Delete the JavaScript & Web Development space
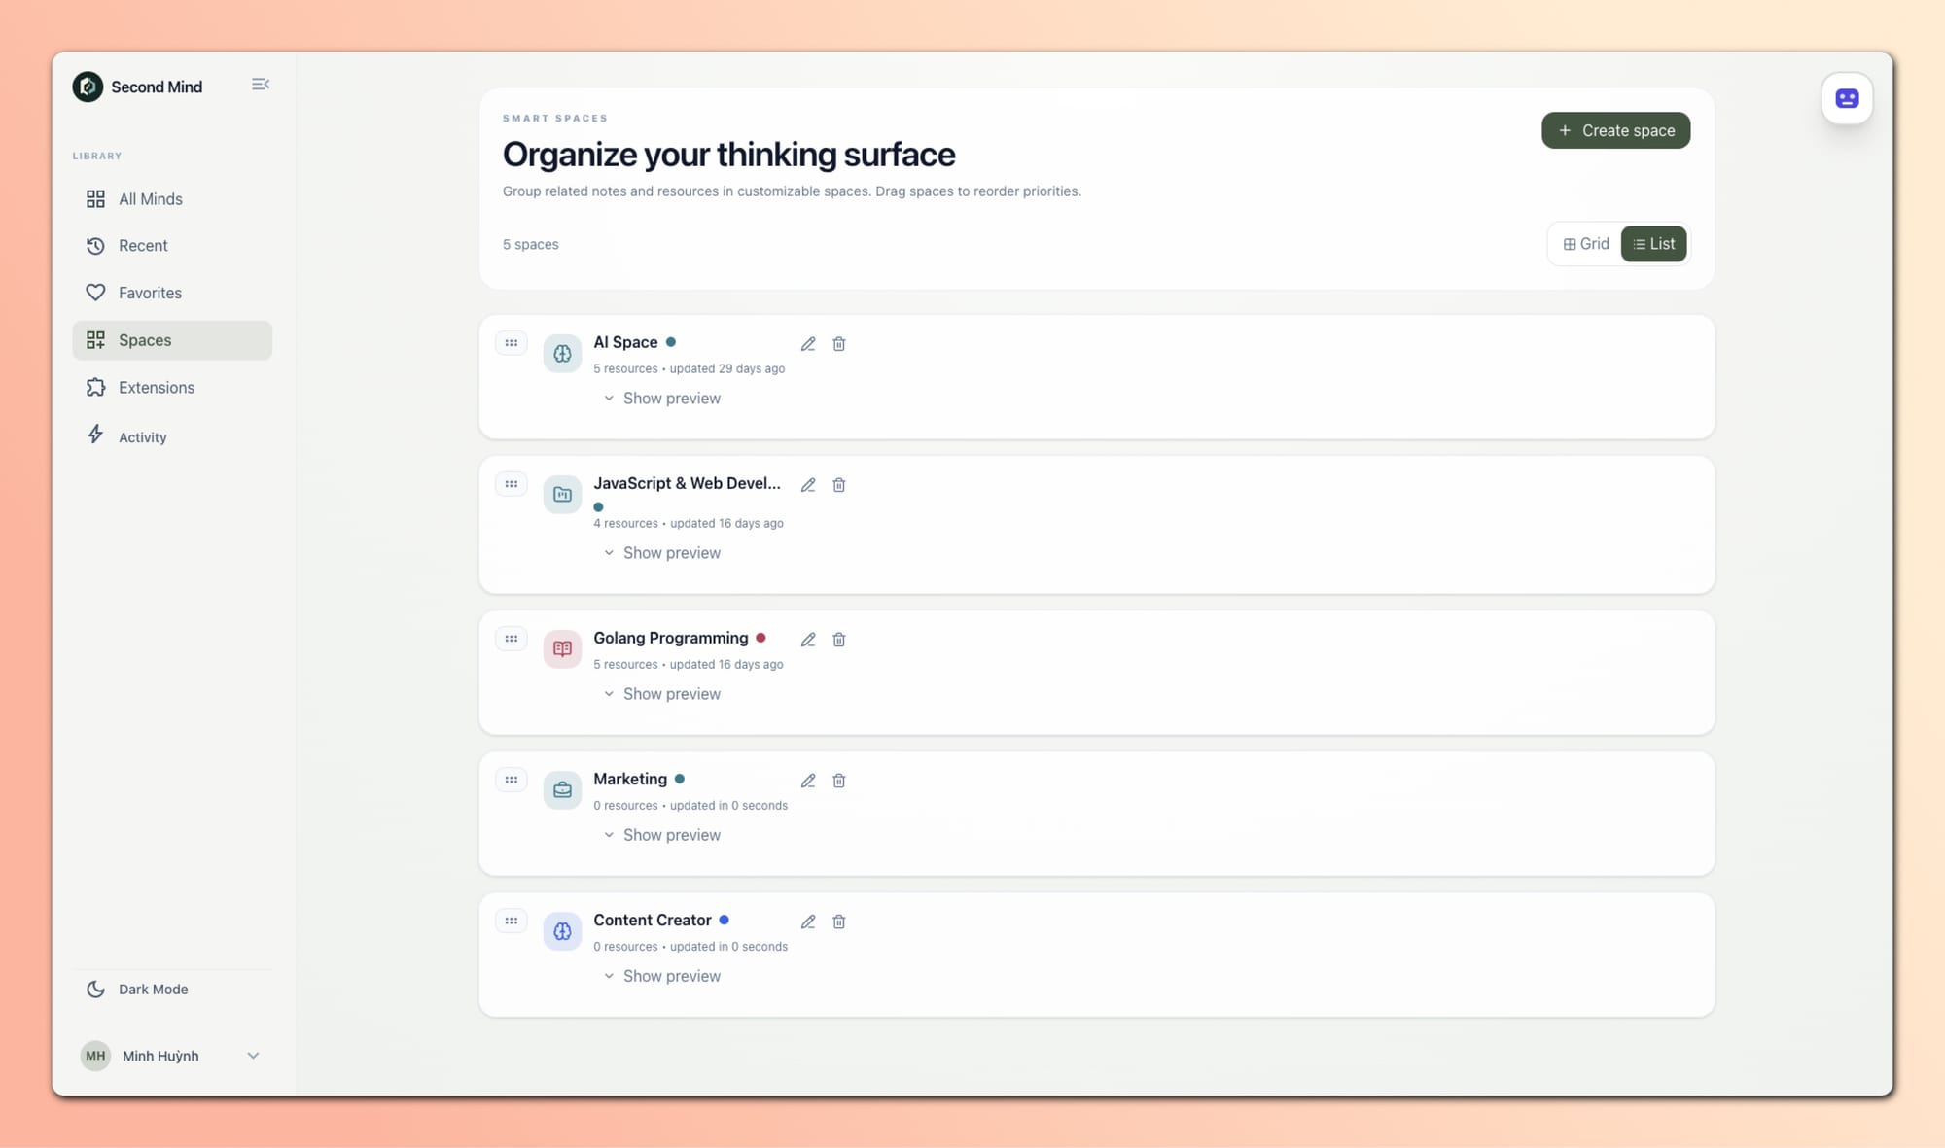 click(839, 485)
